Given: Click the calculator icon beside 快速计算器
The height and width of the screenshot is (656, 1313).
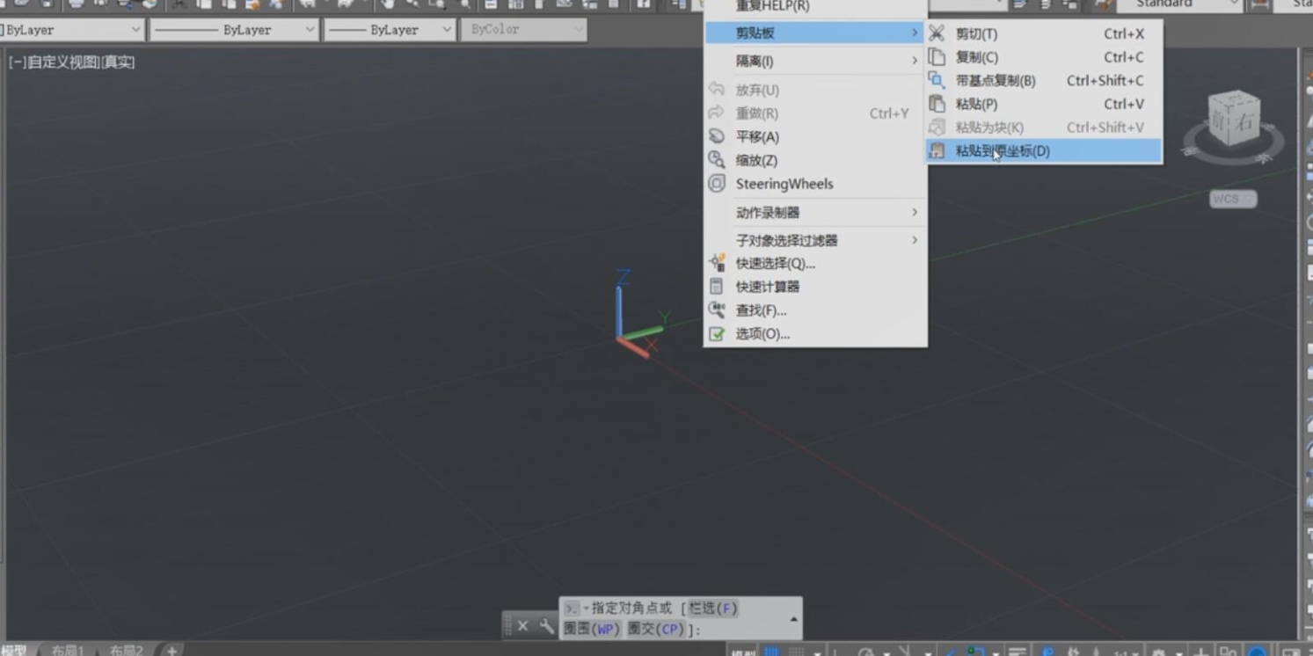Looking at the screenshot, I should point(717,287).
